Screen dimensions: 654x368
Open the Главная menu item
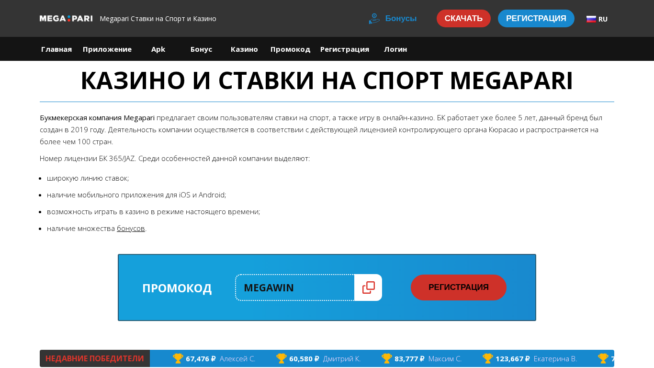[x=56, y=49]
